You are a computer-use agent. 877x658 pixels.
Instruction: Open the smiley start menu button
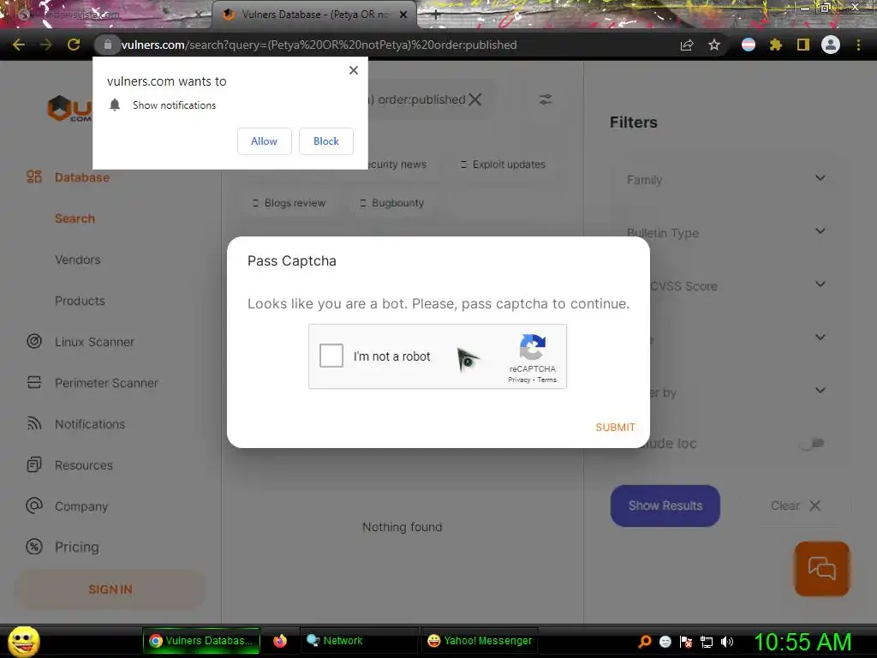pos(23,641)
